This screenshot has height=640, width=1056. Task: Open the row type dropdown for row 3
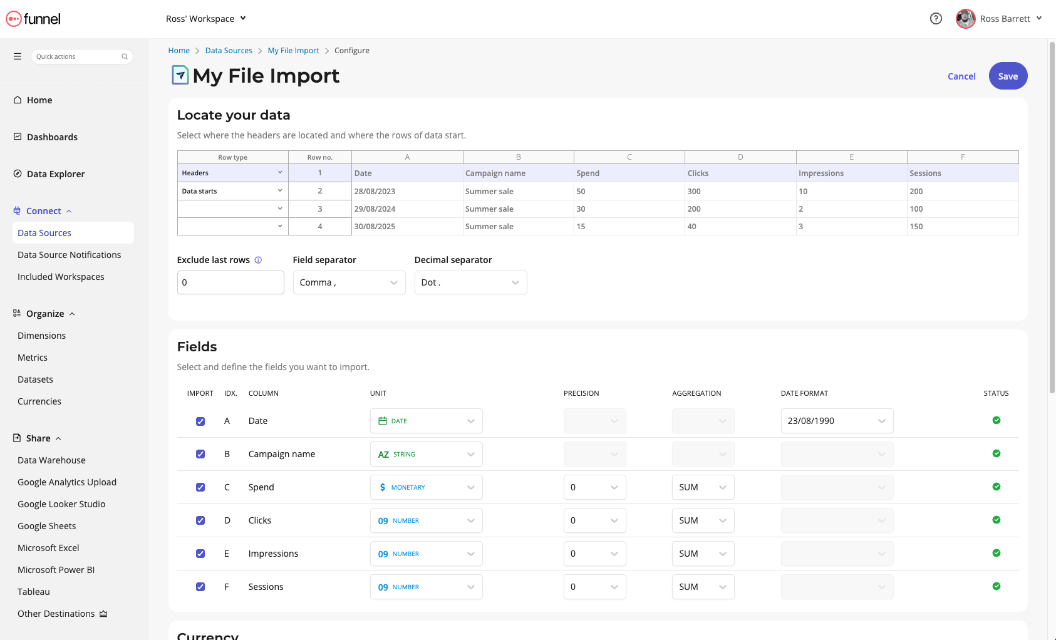tap(232, 209)
